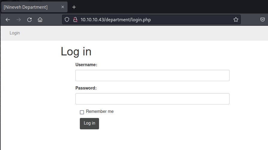Close the Nineveh Department tab
The height and width of the screenshot is (150, 268).
63,7
